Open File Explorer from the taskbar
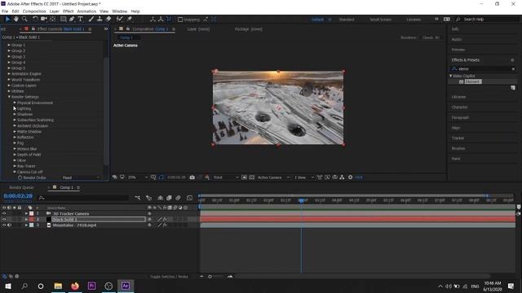 point(58,286)
